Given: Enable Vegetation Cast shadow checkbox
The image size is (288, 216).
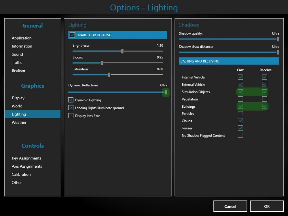Looking at the screenshot, I should coord(240,99).
